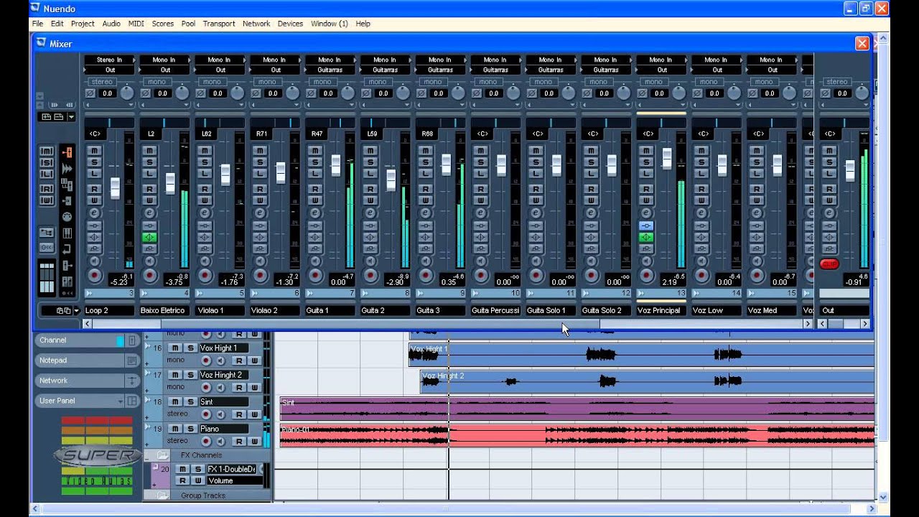Viewport: 919px width, 517px height.
Task: Click the waveform icon in mixer sidebar
Action: 67,168
